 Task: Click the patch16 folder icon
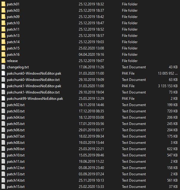click(x=3, y=55)
